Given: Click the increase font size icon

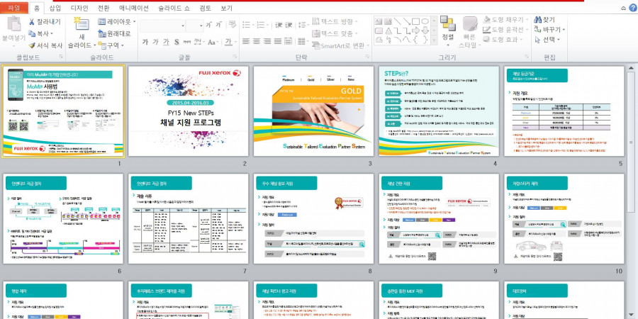Looking at the screenshot, I should tap(209, 26).
